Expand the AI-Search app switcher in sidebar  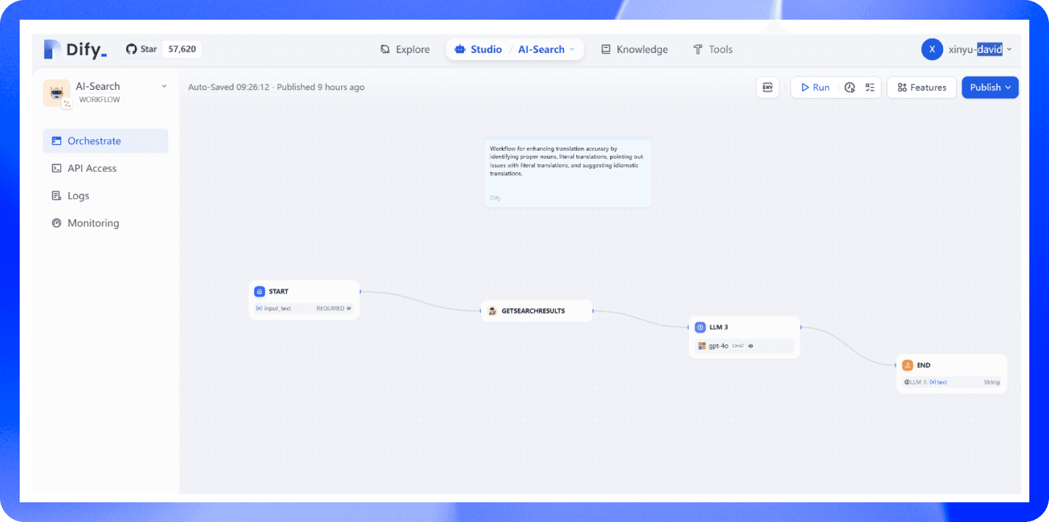[164, 86]
